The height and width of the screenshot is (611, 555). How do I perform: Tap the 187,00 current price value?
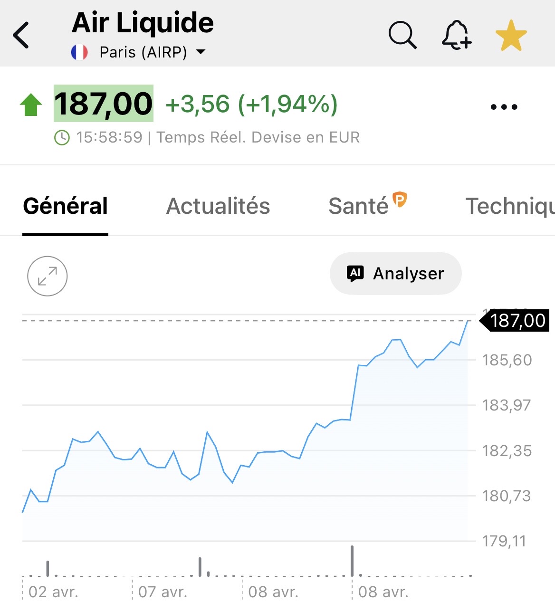coord(104,104)
